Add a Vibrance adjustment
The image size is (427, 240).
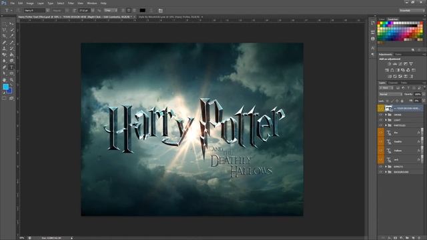click(411, 64)
